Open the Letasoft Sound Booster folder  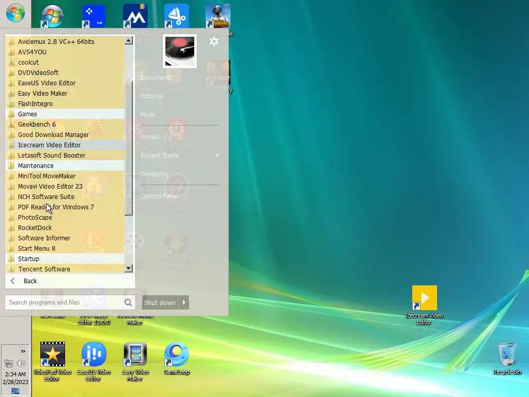click(65, 155)
